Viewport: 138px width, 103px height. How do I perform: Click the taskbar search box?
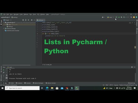(22, 88)
